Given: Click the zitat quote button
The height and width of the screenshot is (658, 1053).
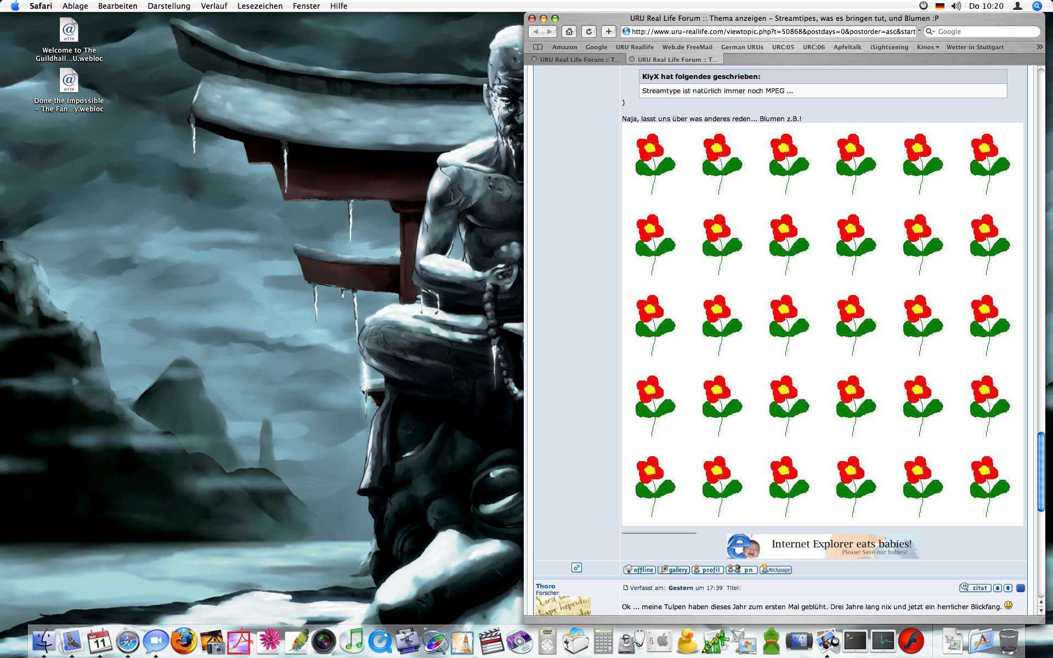Looking at the screenshot, I should click(975, 588).
